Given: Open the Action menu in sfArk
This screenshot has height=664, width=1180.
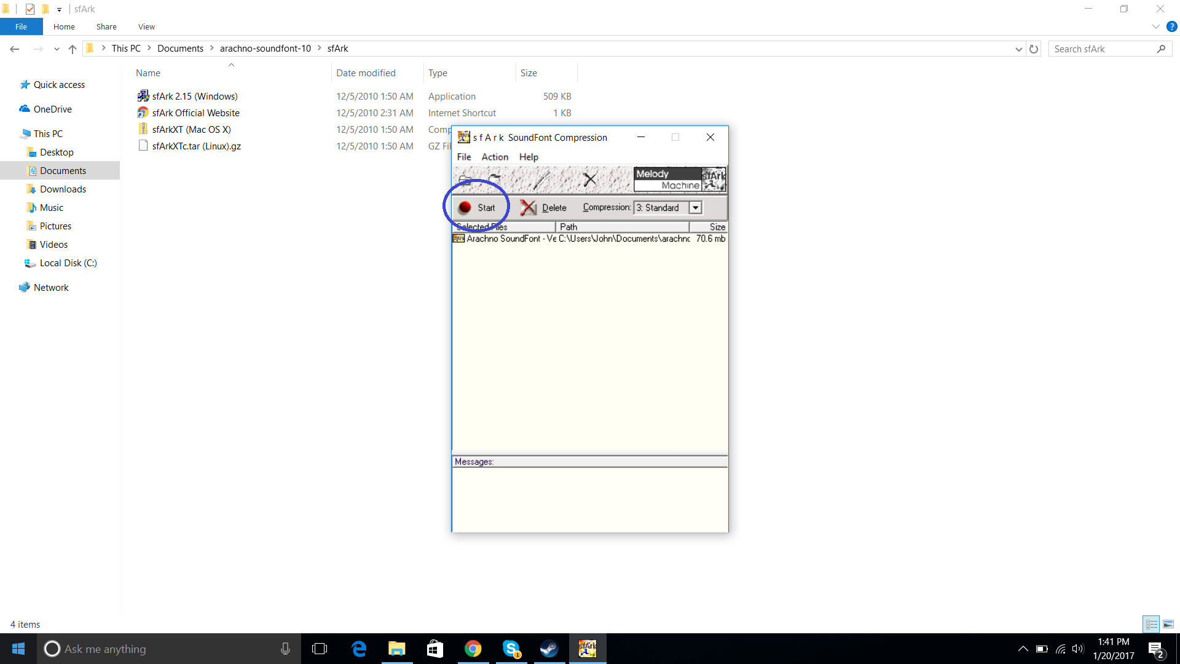Looking at the screenshot, I should tap(494, 157).
